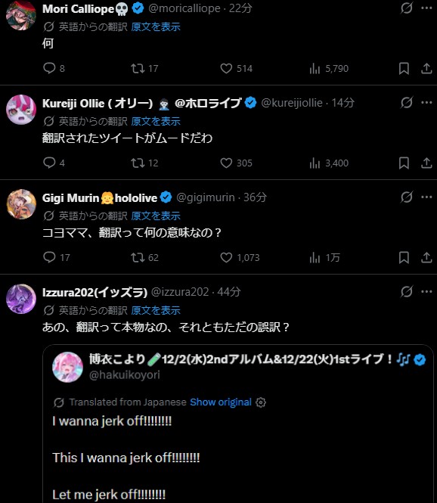Viewport: 437px width, 503px height.
Task: Bookmark Mori Calliope's tweet
Action: point(404,68)
